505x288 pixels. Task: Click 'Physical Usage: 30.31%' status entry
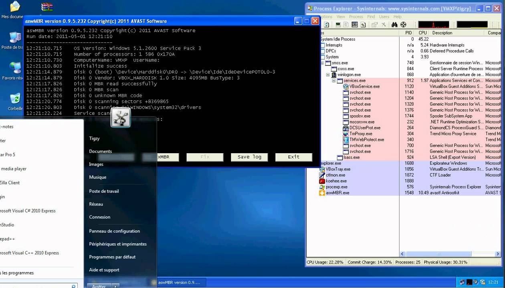[x=446, y=262]
